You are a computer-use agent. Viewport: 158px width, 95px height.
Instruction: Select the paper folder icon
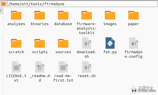click(134, 15)
